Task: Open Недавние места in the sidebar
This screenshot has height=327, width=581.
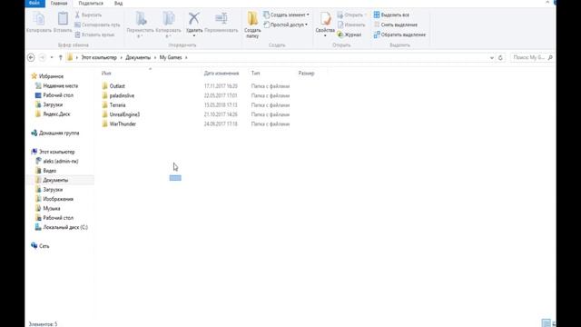Action: tap(61, 85)
